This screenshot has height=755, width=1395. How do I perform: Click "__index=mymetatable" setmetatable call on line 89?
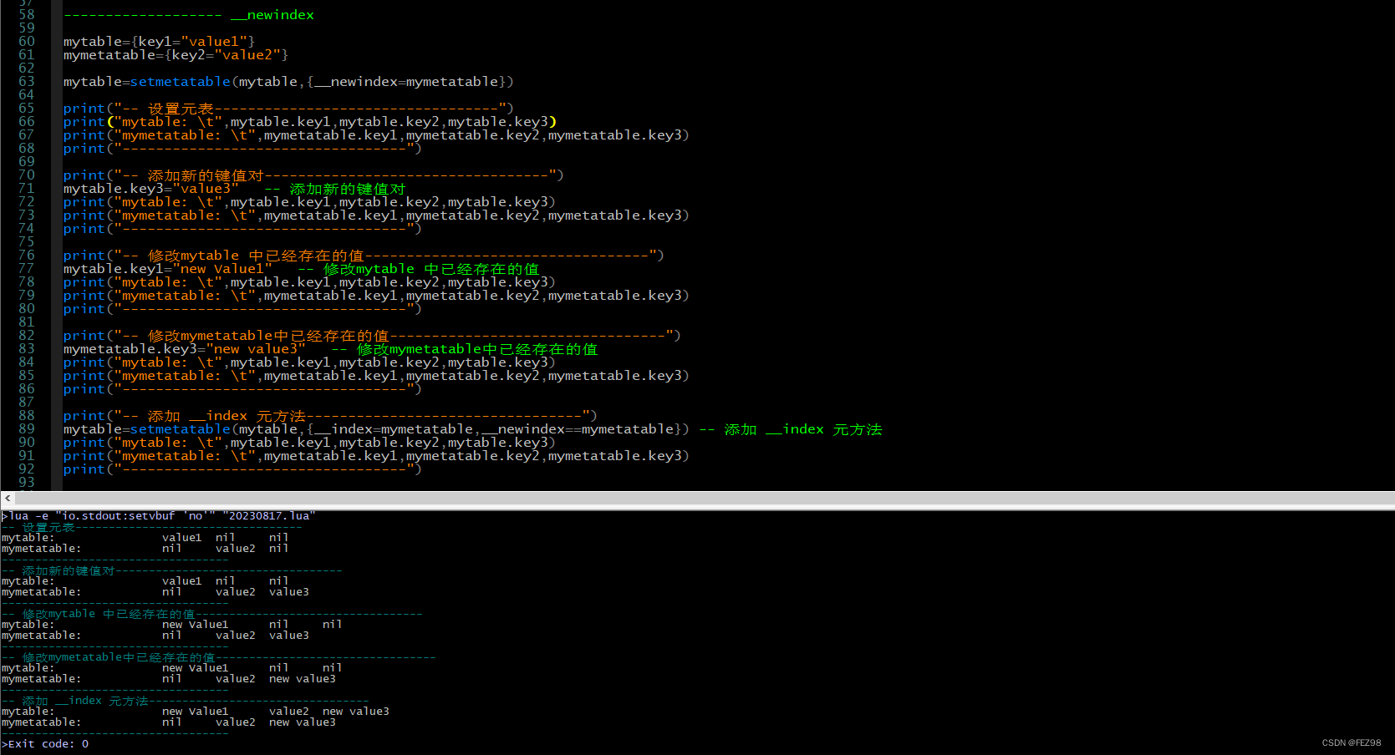click(x=376, y=429)
